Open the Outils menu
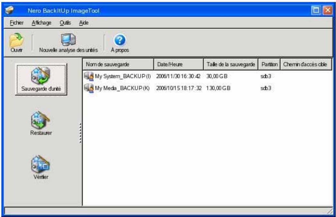Screen dimensions: 336x217 click(65, 23)
